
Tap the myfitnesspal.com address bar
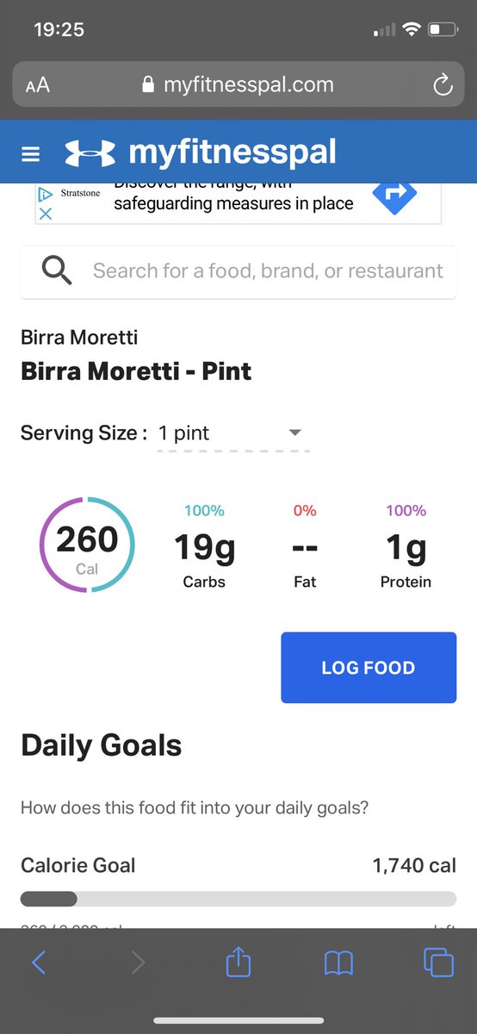(x=238, y=84)
